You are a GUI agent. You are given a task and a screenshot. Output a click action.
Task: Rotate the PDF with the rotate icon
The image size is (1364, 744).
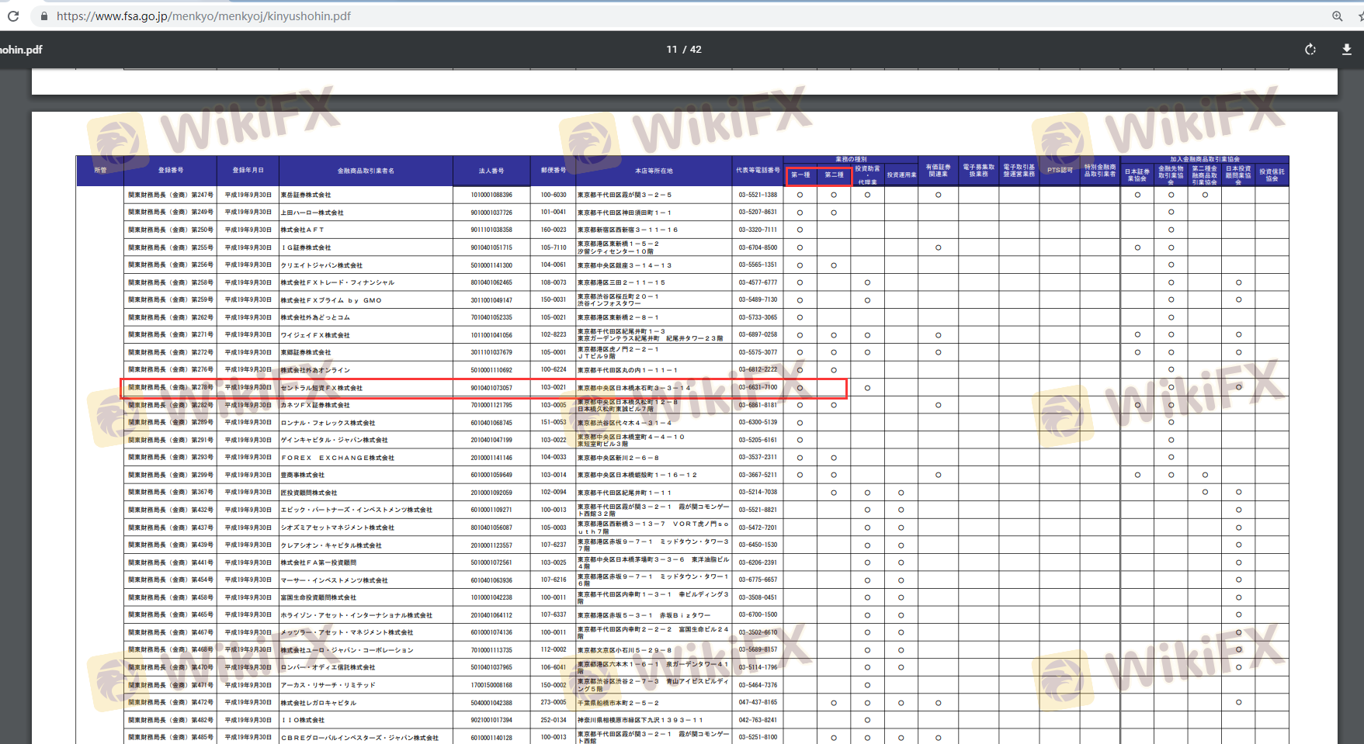coord(1310,50)
